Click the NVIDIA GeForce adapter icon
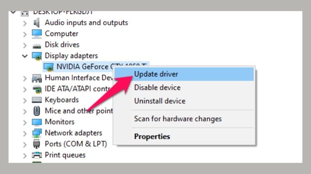 pos(49,67)
